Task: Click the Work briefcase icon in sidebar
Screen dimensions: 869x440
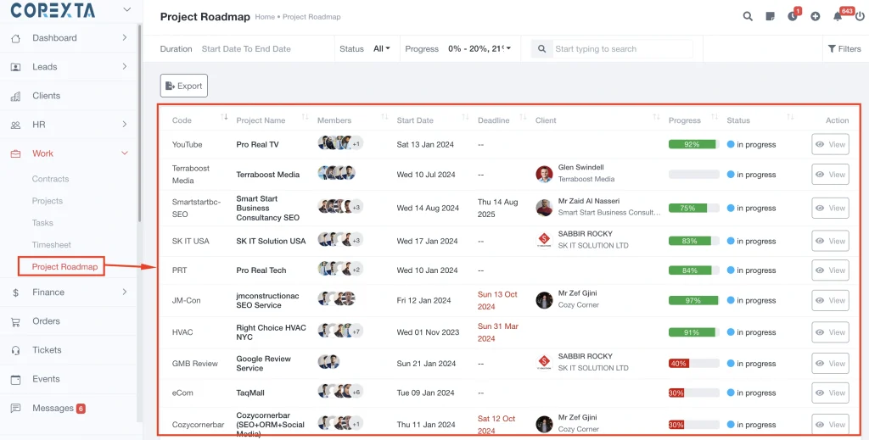Action: tap(15, 153)
